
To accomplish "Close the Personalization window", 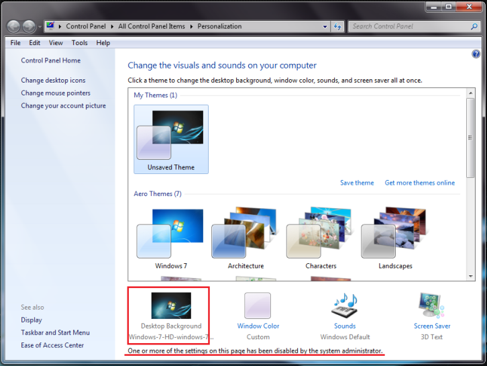I will coord(470,7).
